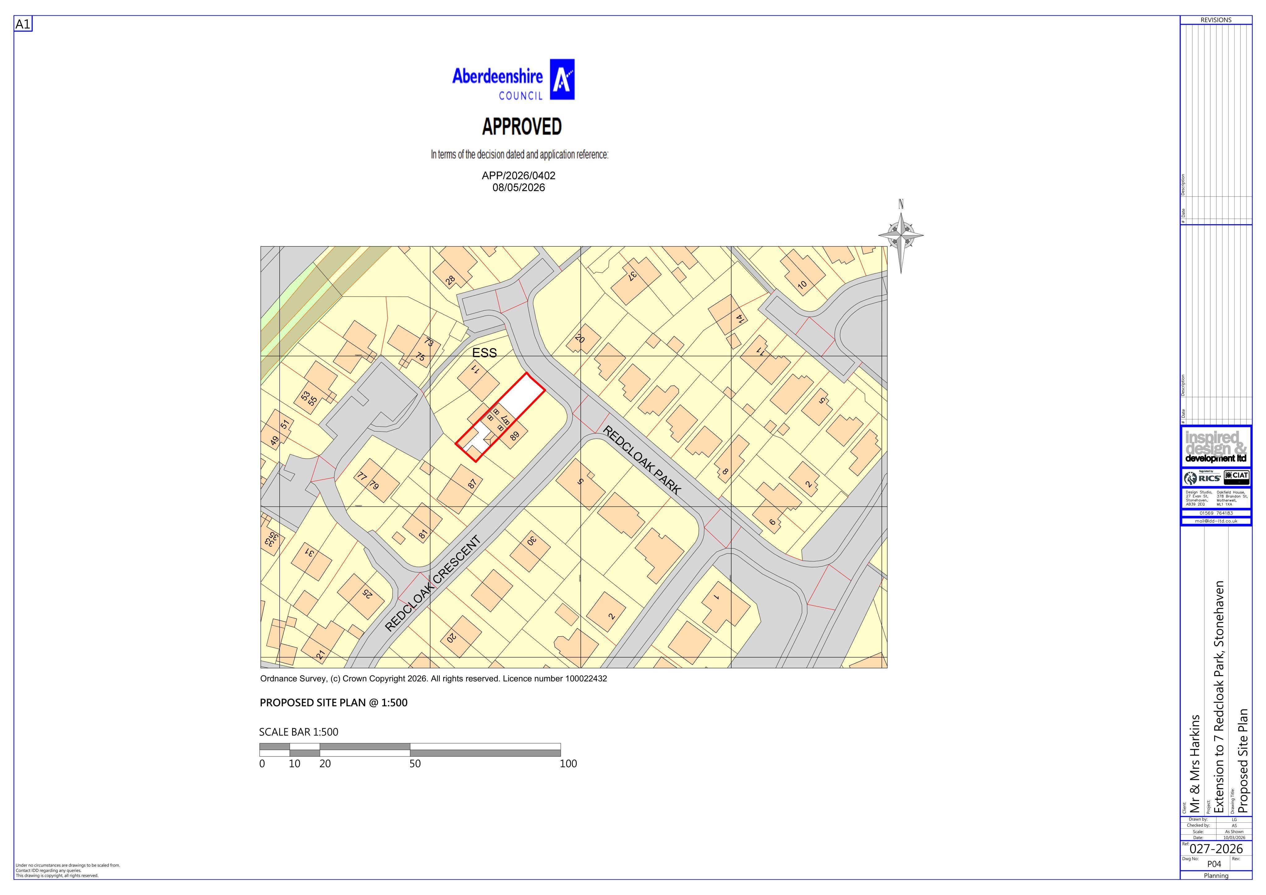The image size is (1266, 895).
Task: Click the CIAT logo badge
Action: (x=1237, y=477)
